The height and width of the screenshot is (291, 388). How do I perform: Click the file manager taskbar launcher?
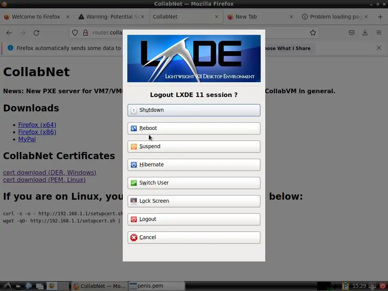(x=18, y=286)
